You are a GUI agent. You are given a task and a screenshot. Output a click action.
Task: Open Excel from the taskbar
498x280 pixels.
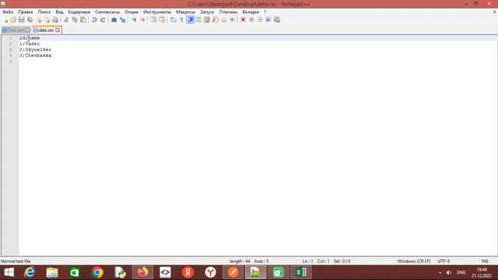point(301,272)
